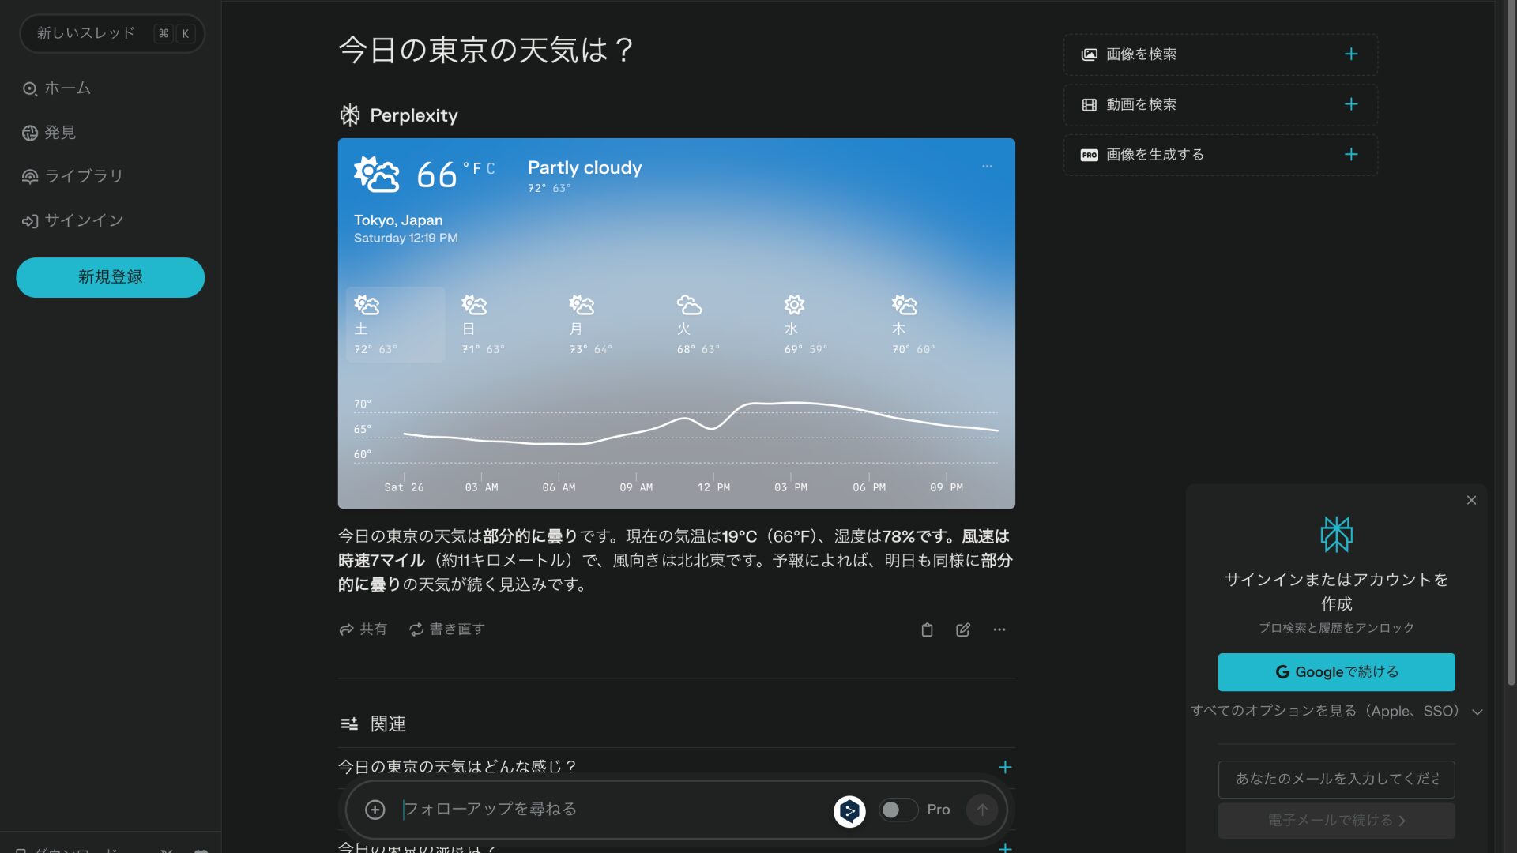Share the answer via the 共有 icon
1517x853 pixels.
(363, 629)
